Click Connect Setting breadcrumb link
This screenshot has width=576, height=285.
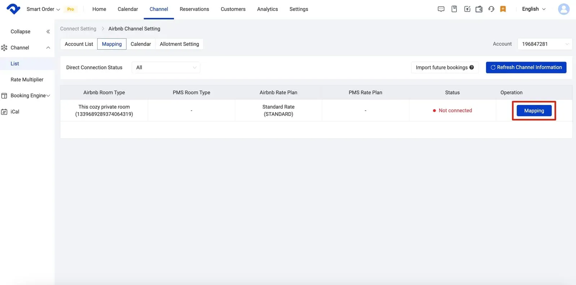click(x=78, y=29)
